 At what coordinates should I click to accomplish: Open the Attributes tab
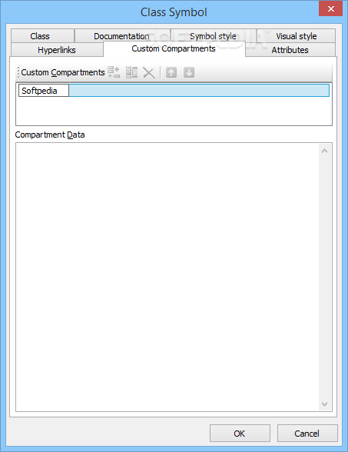pyautogui.click(x=290, y=50)
